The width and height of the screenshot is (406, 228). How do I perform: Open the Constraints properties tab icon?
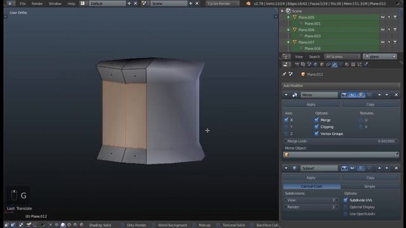328,65
